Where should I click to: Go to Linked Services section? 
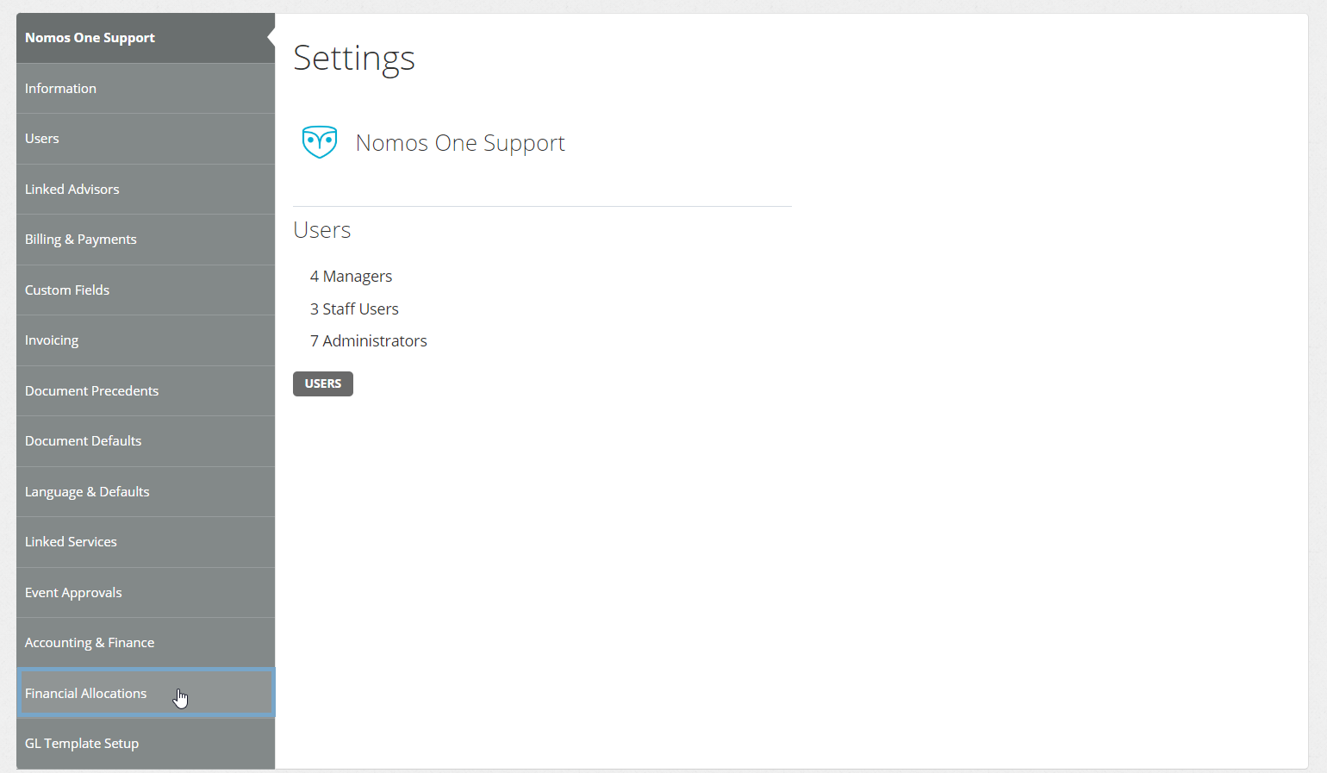(x=146, y=542)
